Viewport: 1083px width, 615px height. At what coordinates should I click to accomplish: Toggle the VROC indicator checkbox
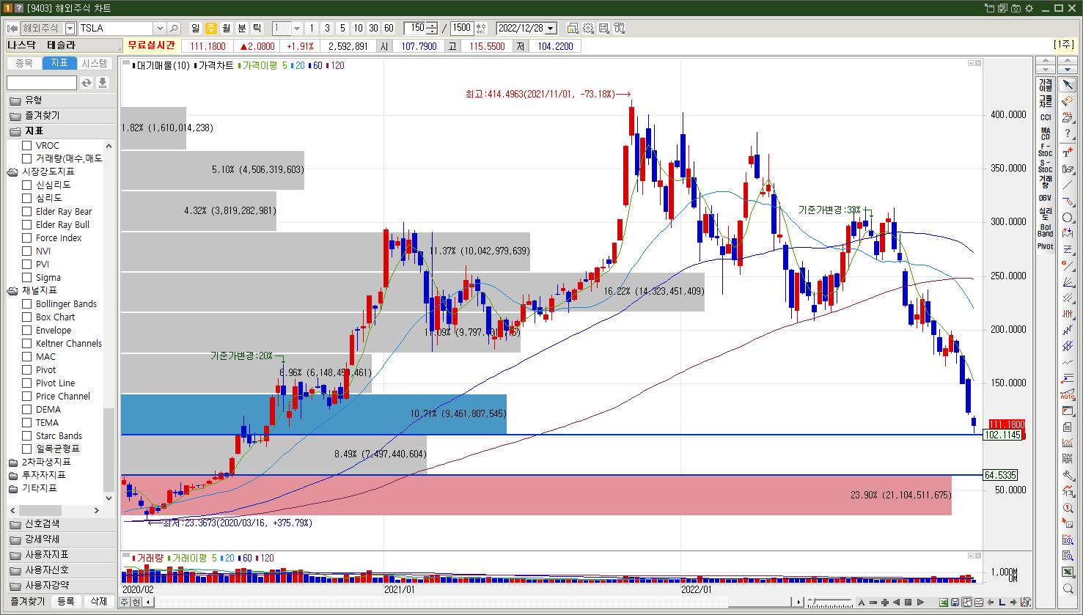26,146
